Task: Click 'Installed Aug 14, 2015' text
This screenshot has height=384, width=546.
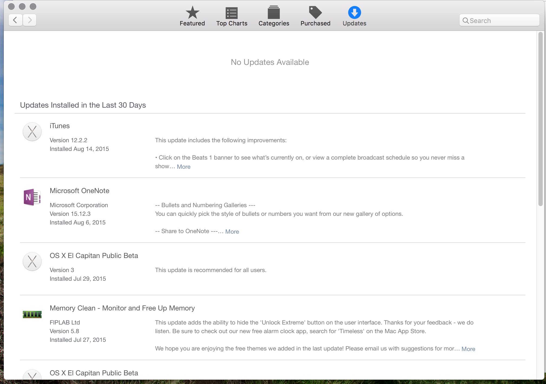Action: pos(79,149)
